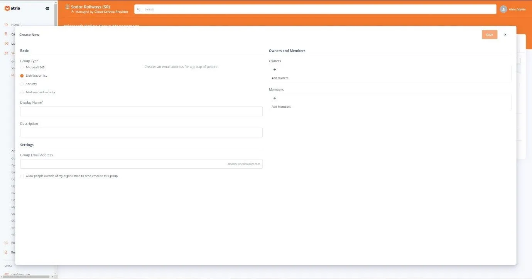Collapse sidebar with the hamburger menu icon
This screenshot has height=279, width=532.
click(47, 8)
